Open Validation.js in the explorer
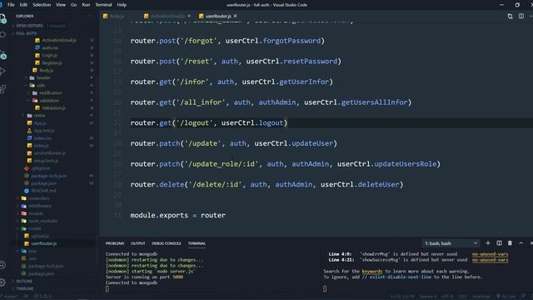 (53, 107)
